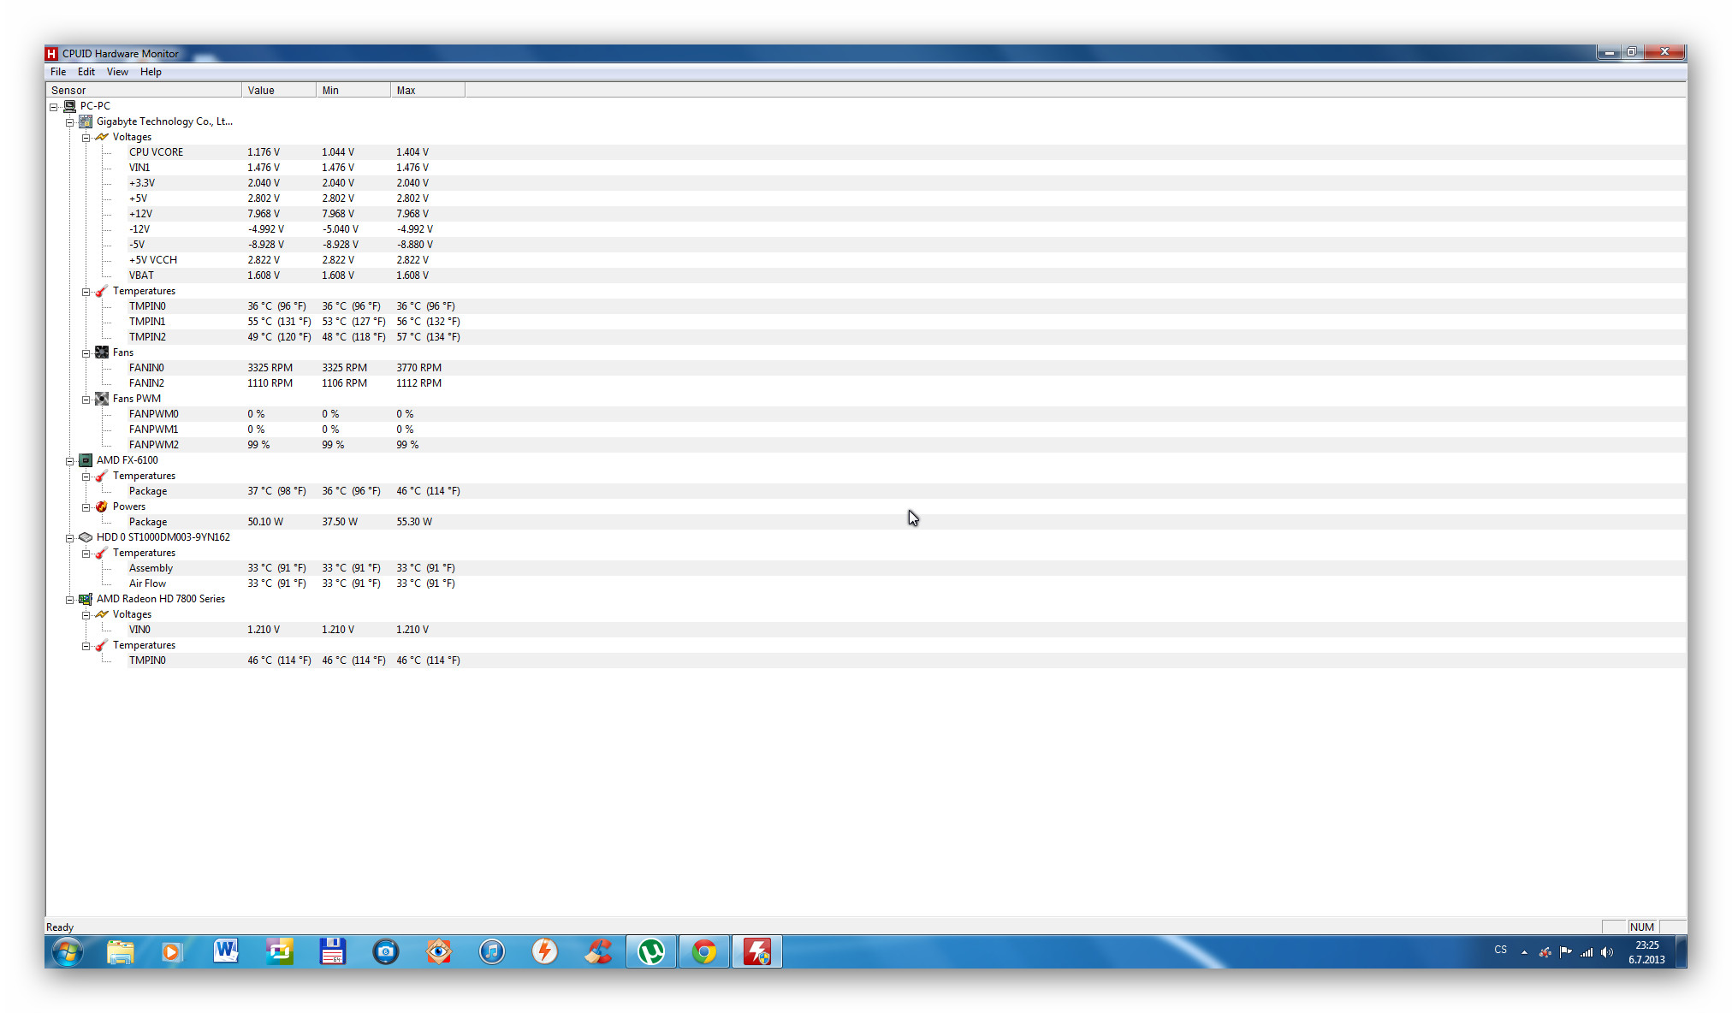Open iTunes from the taskbar
The width and height of the screenshot is (1732, 1013).
coord(492,951)
